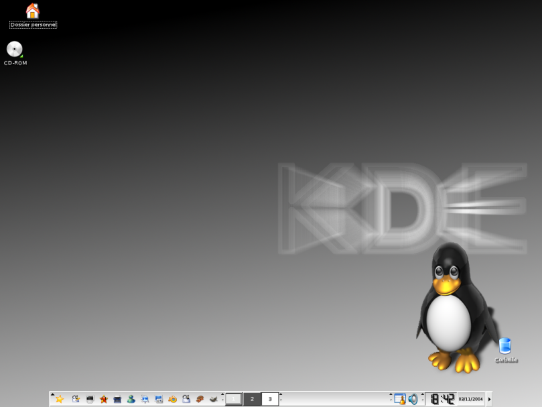
Task: Open the speaker volume tray icon
Action: [413, 399]
